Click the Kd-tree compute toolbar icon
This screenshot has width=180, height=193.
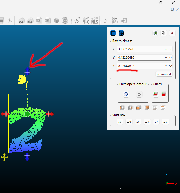pyautogui.click(x=21, y=20)
